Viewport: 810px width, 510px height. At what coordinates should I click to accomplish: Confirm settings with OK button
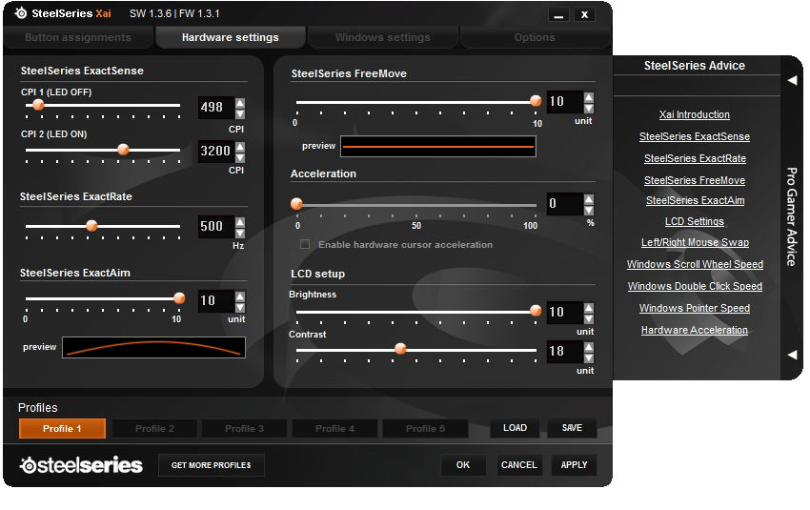[463, 465]
